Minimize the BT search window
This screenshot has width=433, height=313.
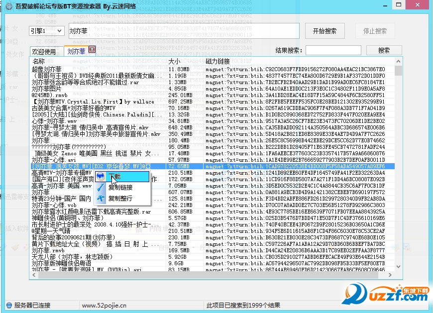coord(385,5)
